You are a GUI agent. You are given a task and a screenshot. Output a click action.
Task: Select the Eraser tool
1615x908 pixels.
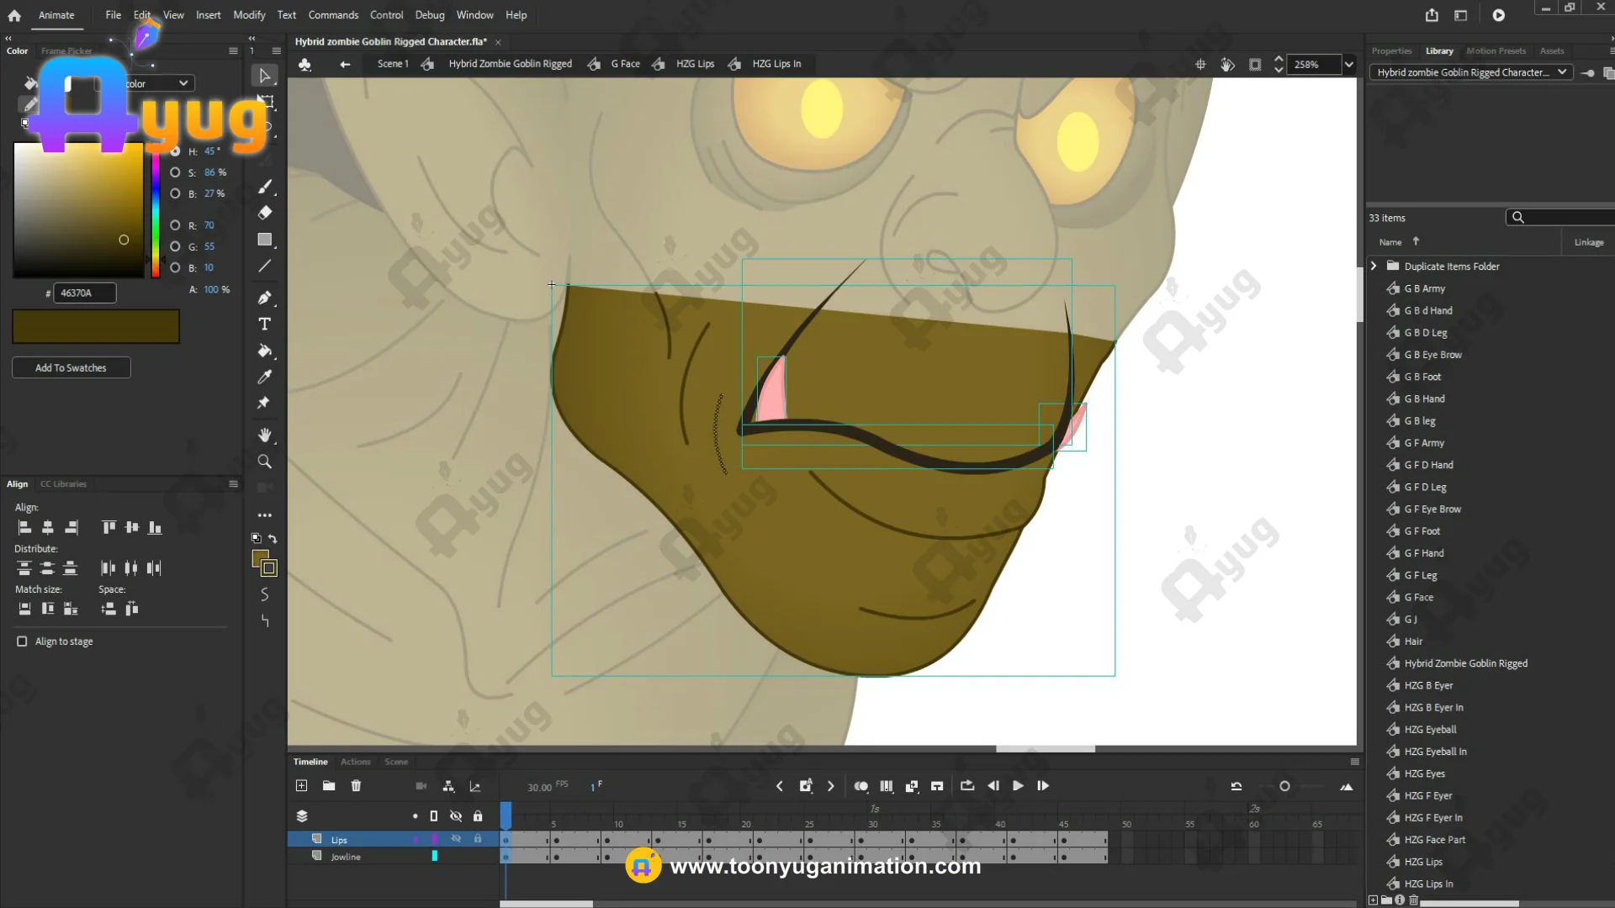click(x=264, y=213)
